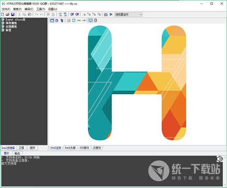Open the 文件(F) menu
The width and height of the screenshot is (227, 188).
click(6, 9)
